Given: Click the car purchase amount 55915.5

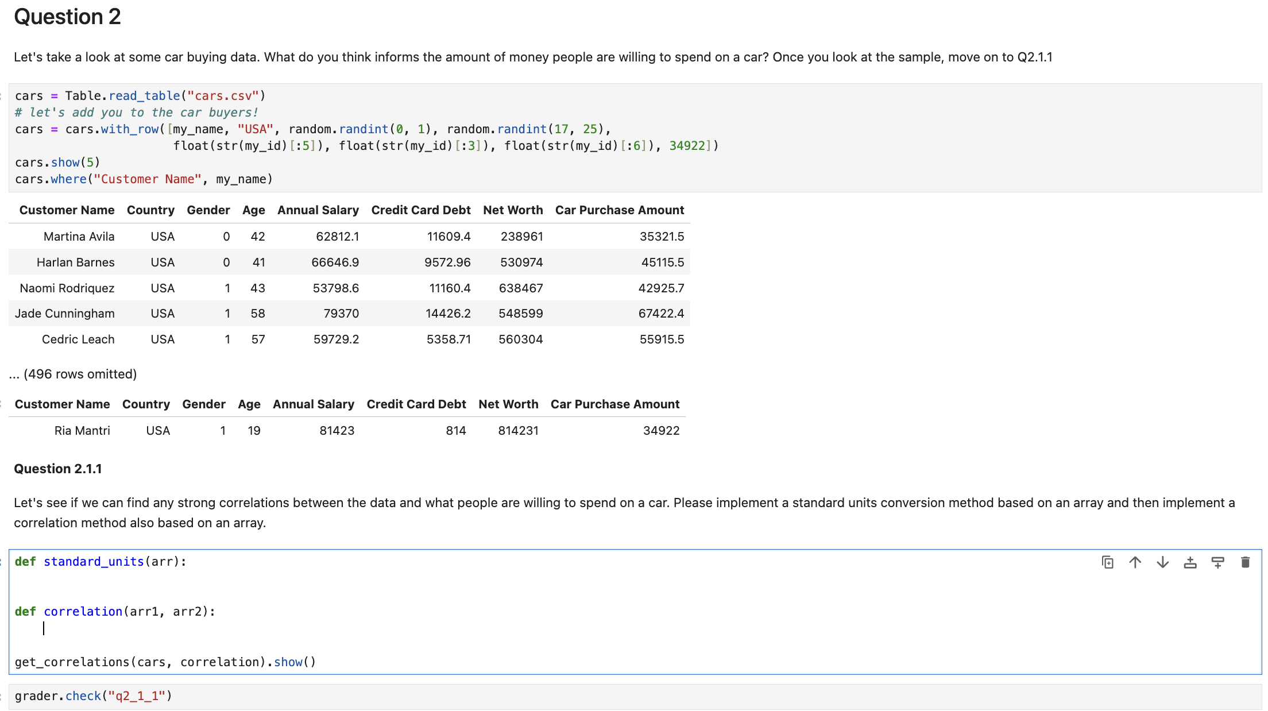Looking at the screenshot, I should [662, 339].
